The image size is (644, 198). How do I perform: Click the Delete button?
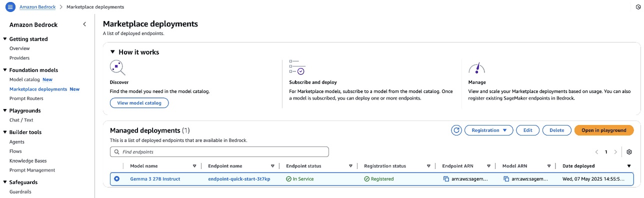[556, 130]
